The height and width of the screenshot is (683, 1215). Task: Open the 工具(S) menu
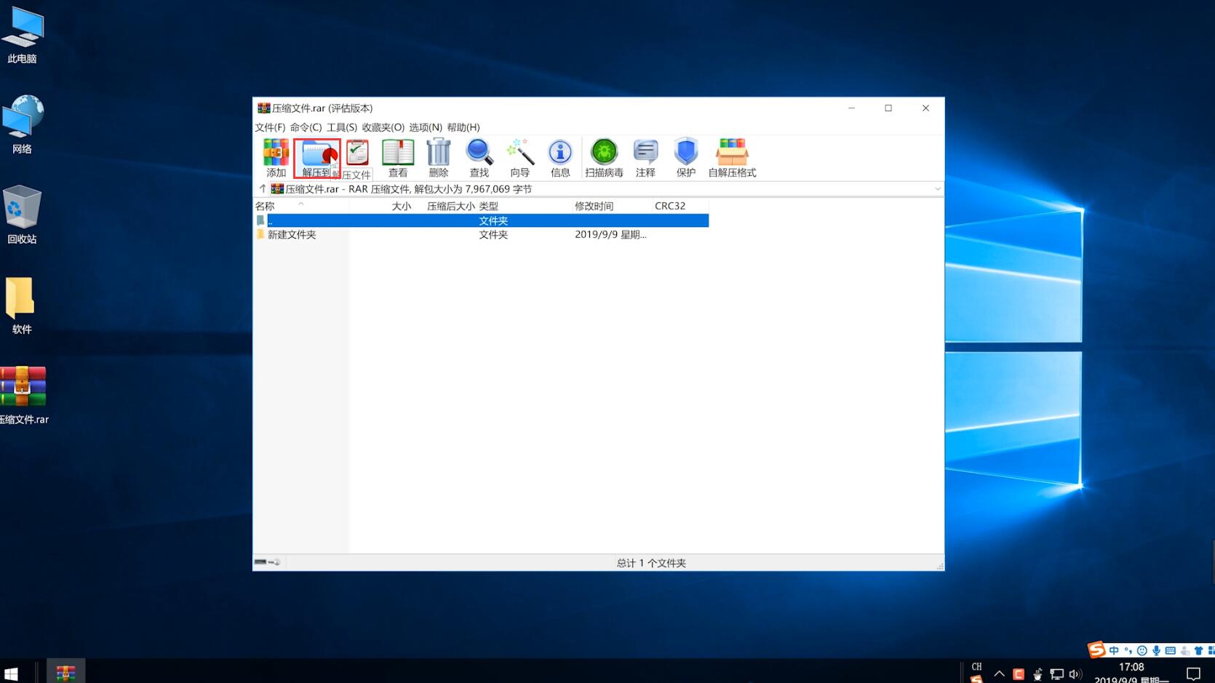pos(341,127)
